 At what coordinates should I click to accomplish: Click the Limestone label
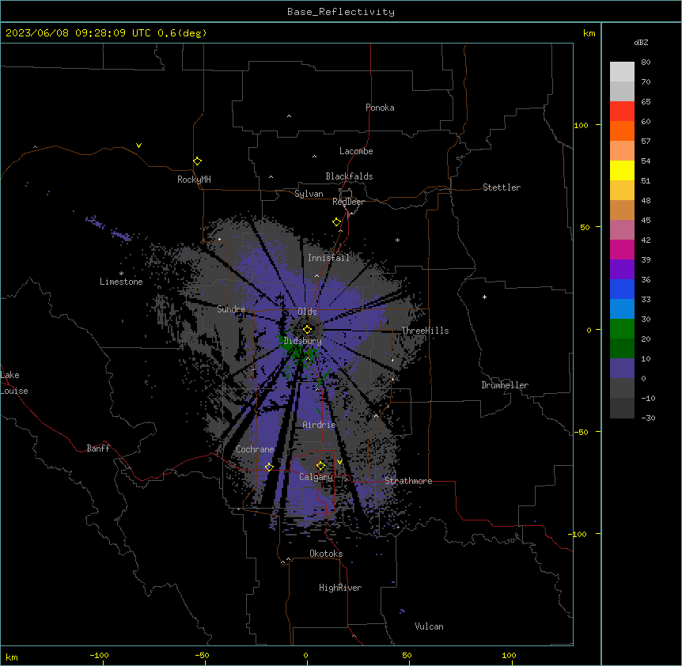tap(121, 282)
